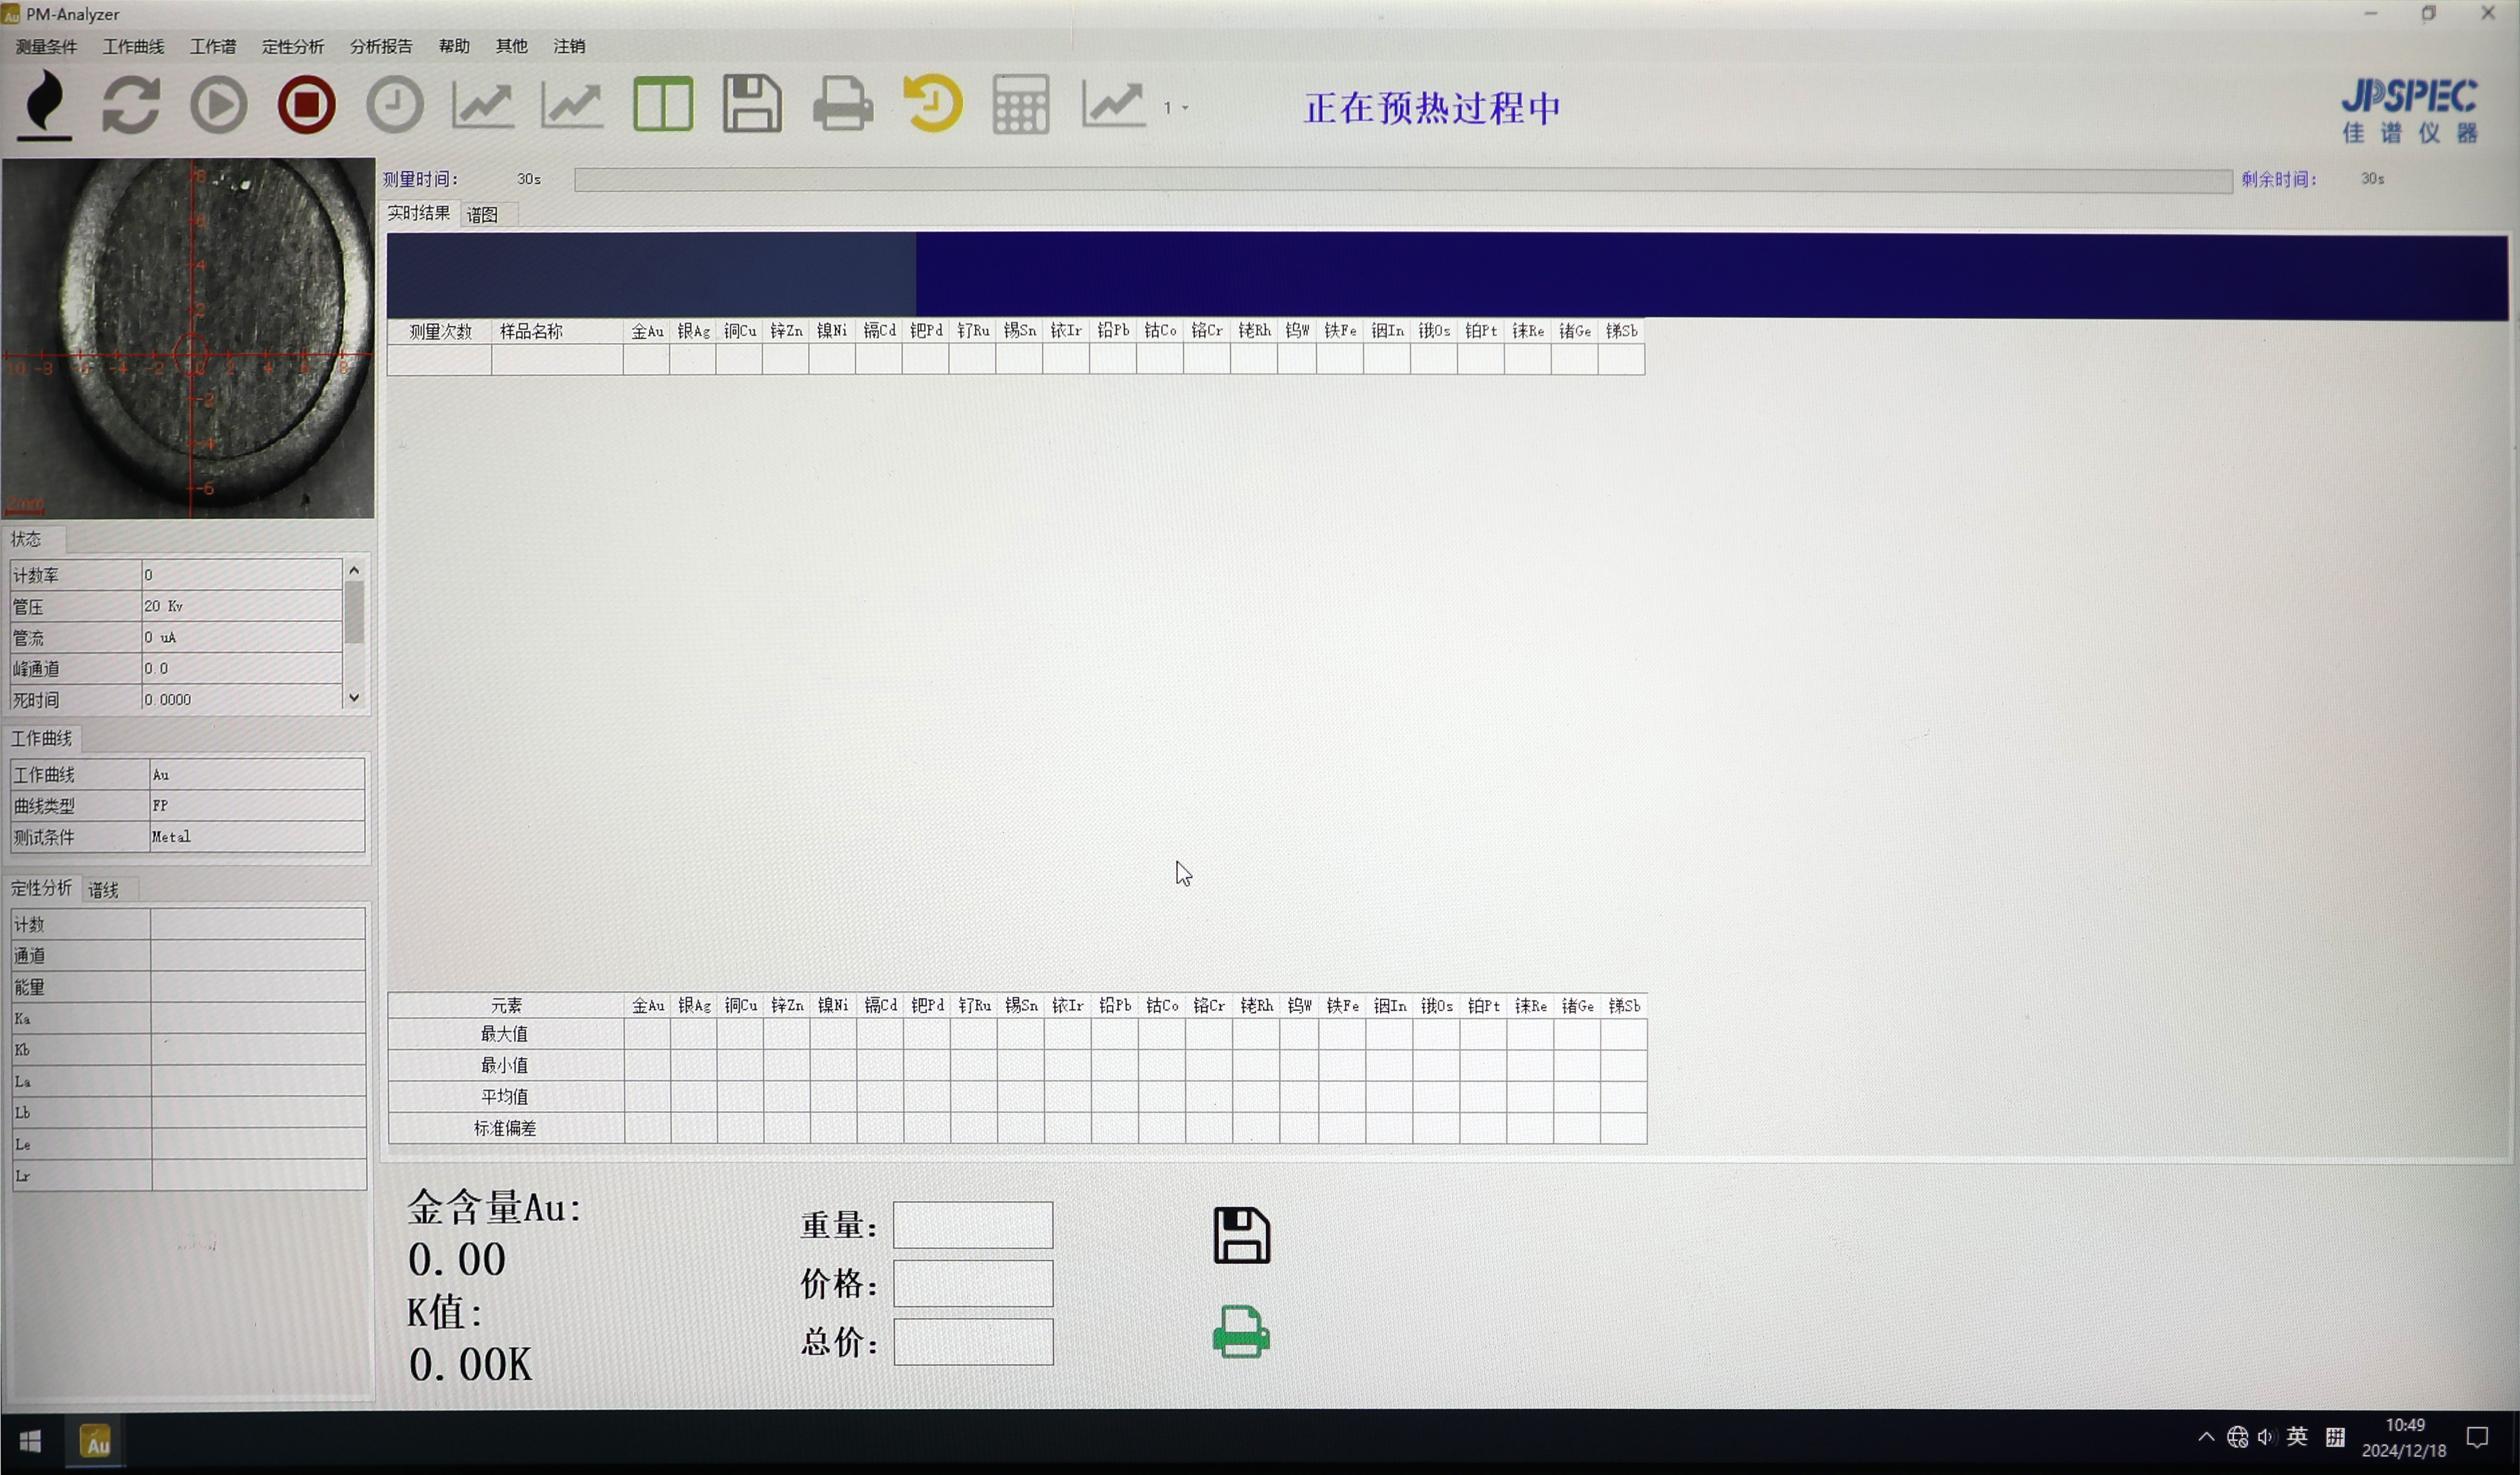Click the green print result button
Screen dimensions: 2520x1475
[1241, 1332]
